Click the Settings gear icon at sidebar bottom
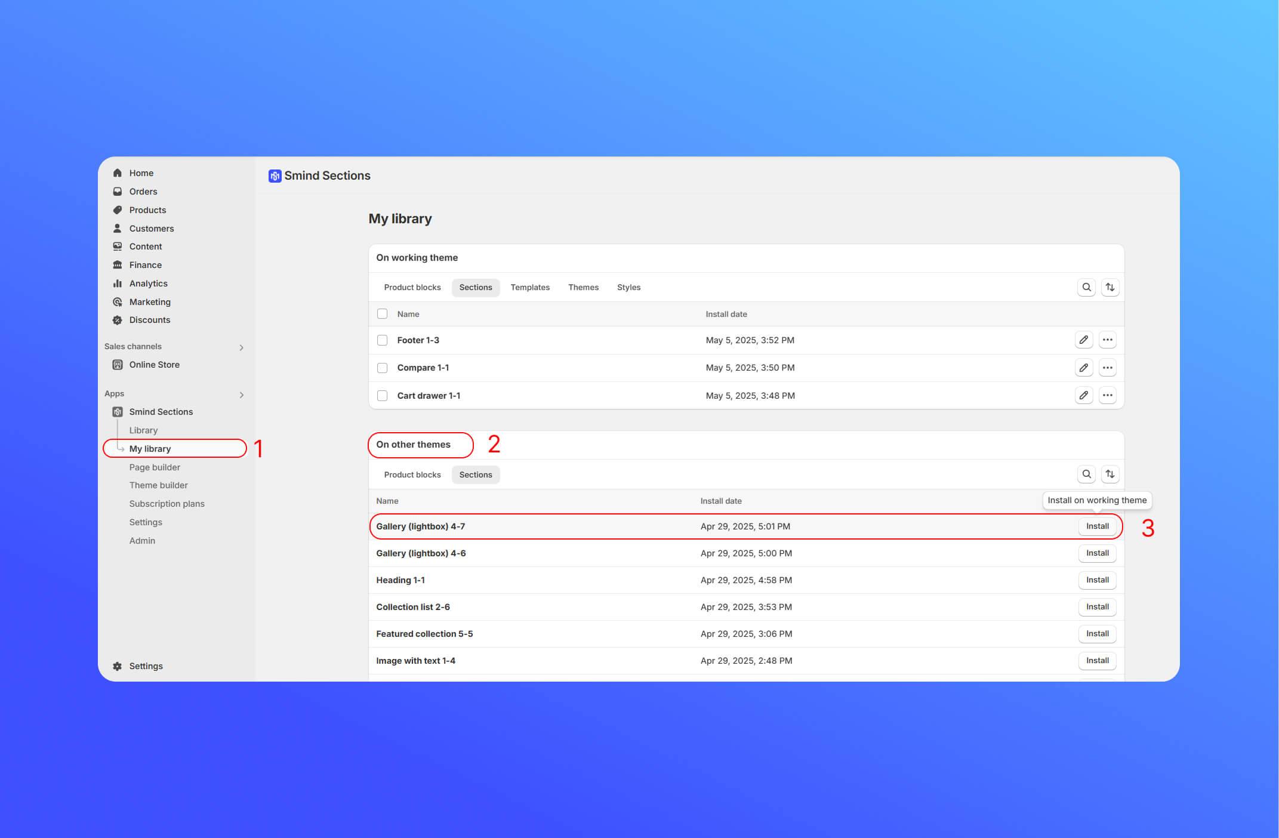Image resolution: width=1279 pixels, height=838 pixels. click(118, 666)
